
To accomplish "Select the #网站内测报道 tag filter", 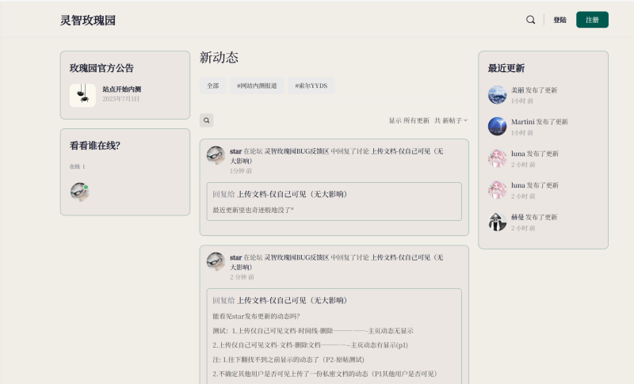I will coord(257,86).
